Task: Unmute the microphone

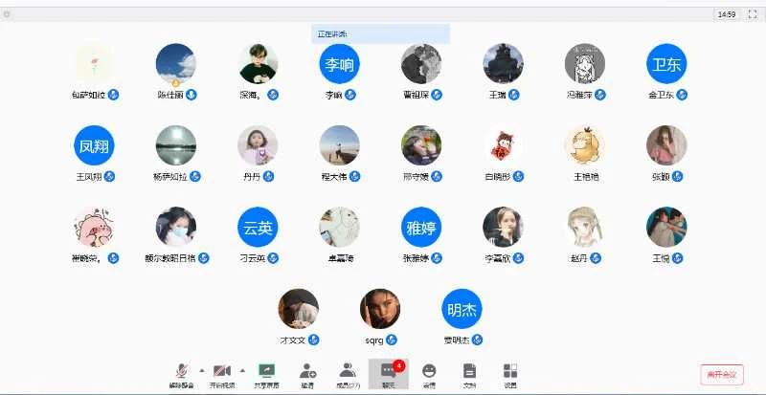Action: (x=182, y=373)
